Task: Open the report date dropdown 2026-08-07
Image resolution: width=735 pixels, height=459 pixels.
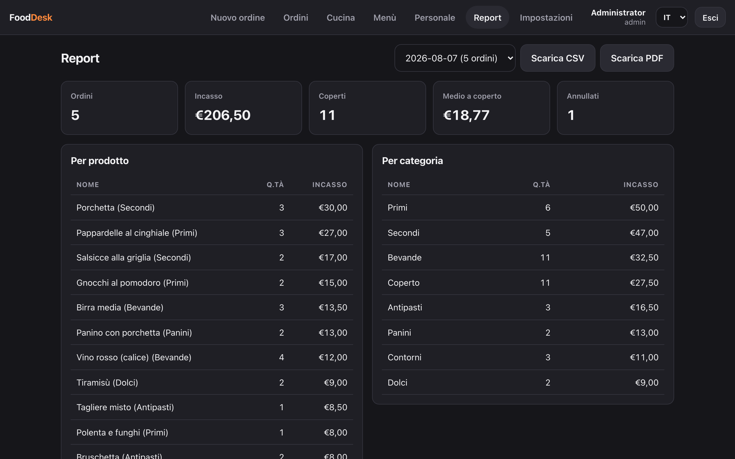Action: (455, 58)
